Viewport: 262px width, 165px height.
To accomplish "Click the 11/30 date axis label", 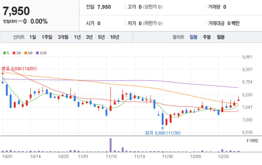I will (x=168, y=157).
